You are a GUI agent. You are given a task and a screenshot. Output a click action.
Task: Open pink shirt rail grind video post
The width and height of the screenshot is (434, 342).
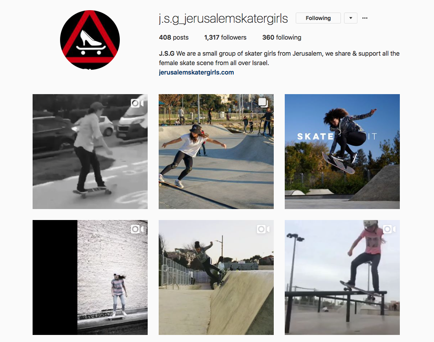point(342,277)
